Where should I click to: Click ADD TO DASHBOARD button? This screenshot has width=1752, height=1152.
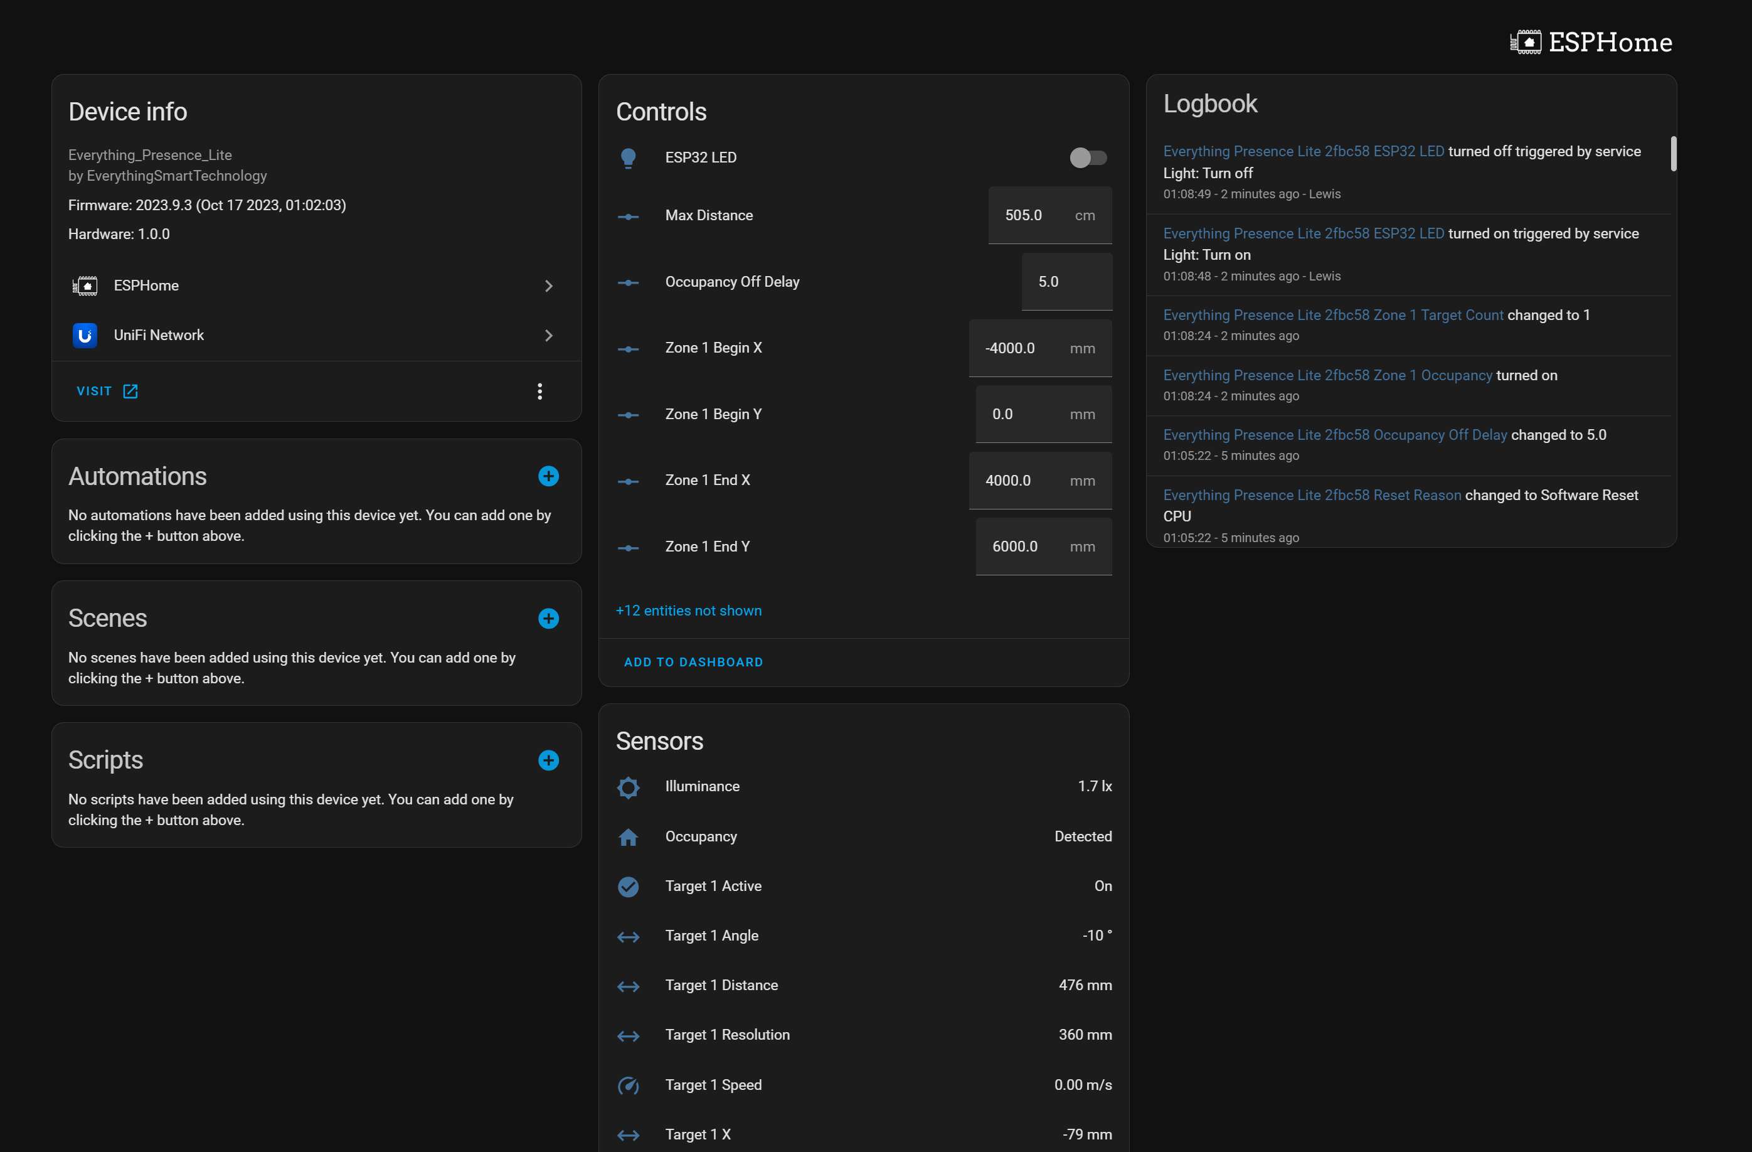point(693,662)
